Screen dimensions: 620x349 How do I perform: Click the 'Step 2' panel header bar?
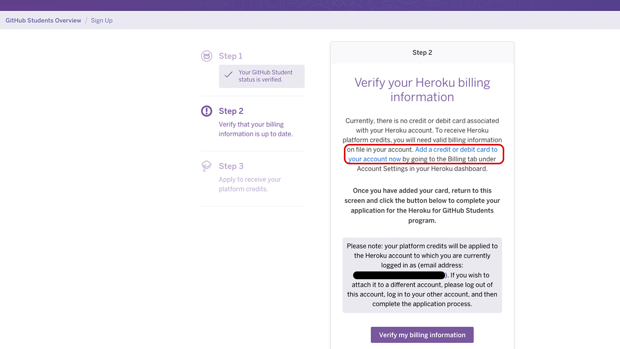tap(422, 52)
